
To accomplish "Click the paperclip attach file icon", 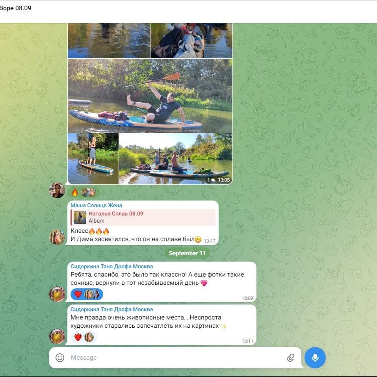I will pos(290,358).
